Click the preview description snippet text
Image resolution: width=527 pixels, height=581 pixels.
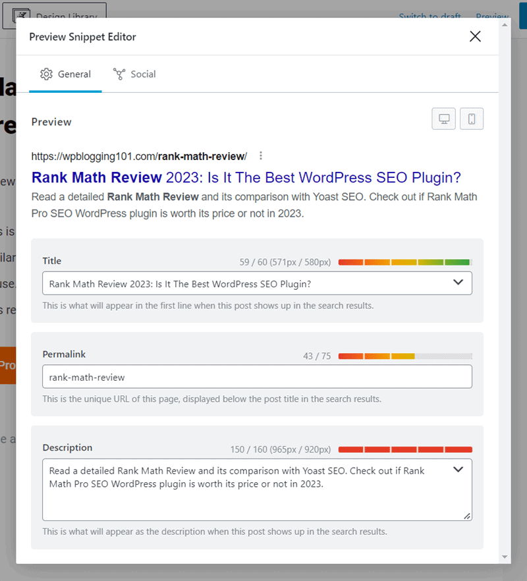[254, 205]
